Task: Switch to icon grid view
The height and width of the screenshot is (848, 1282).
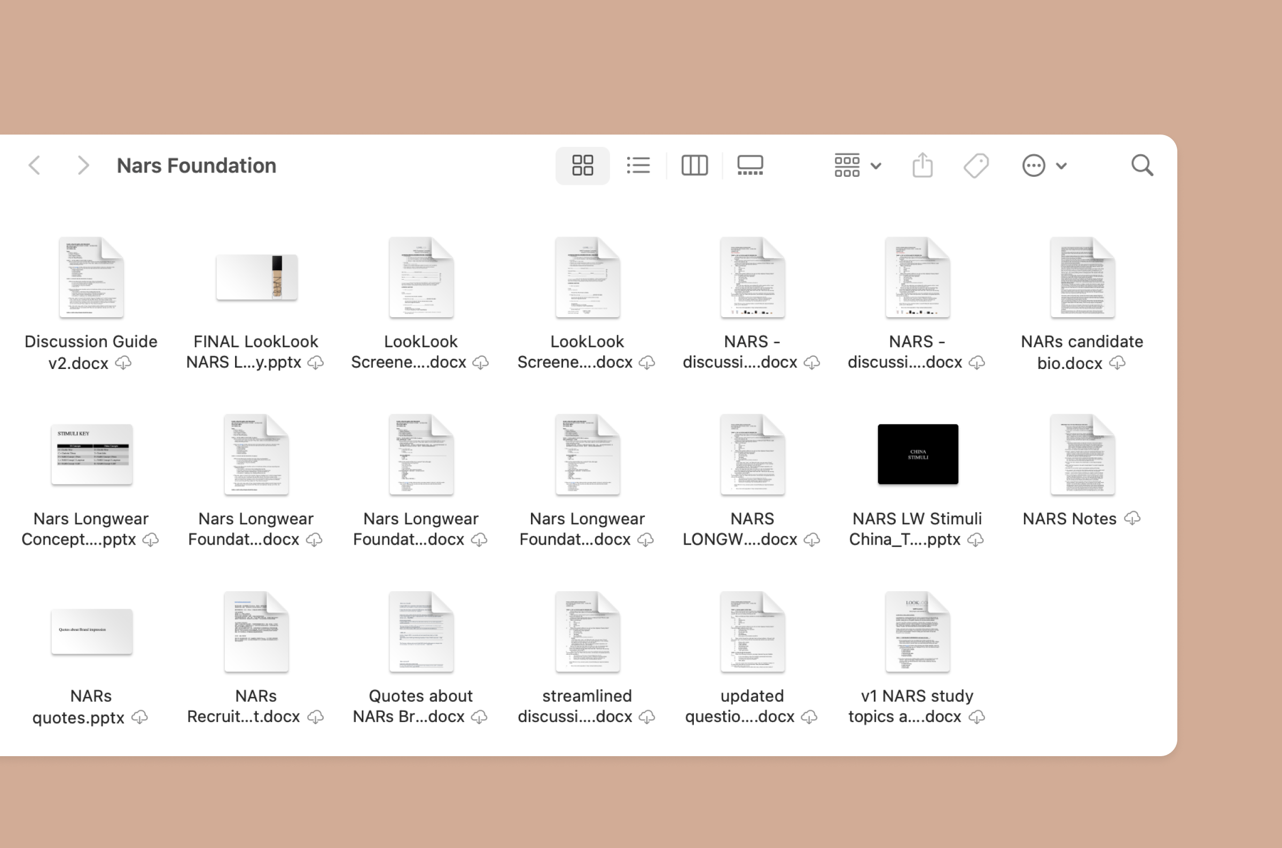Action: pos(582,166)
